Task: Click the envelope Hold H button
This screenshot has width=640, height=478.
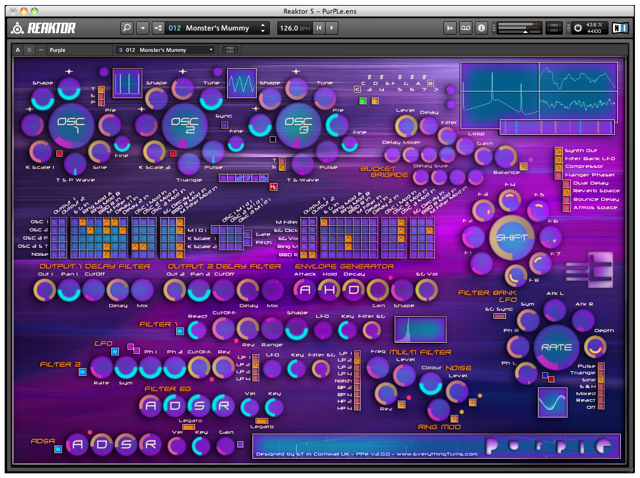Action: pos(329,290)
